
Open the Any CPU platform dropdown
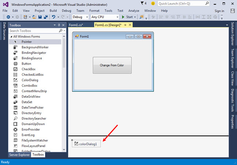pos(105,17)
